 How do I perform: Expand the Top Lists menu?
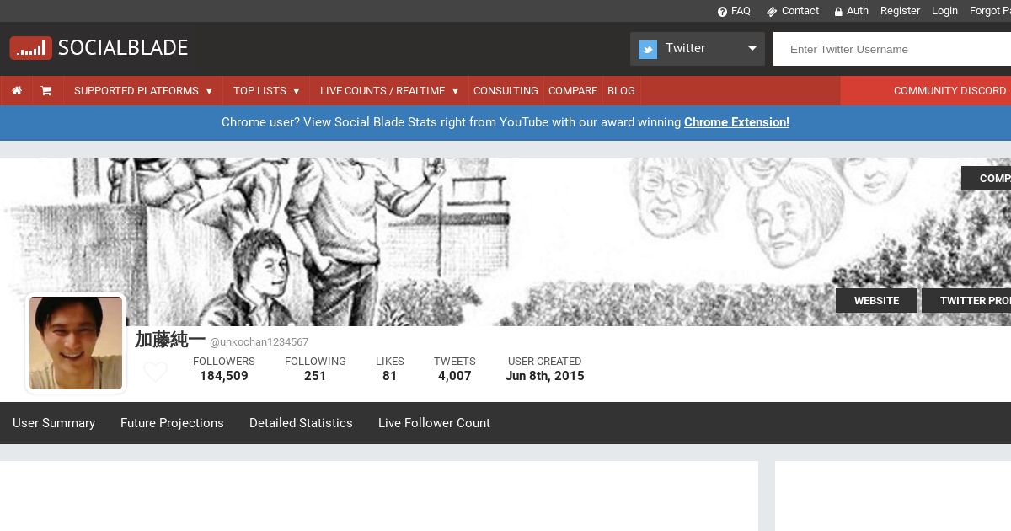(266, 91)
